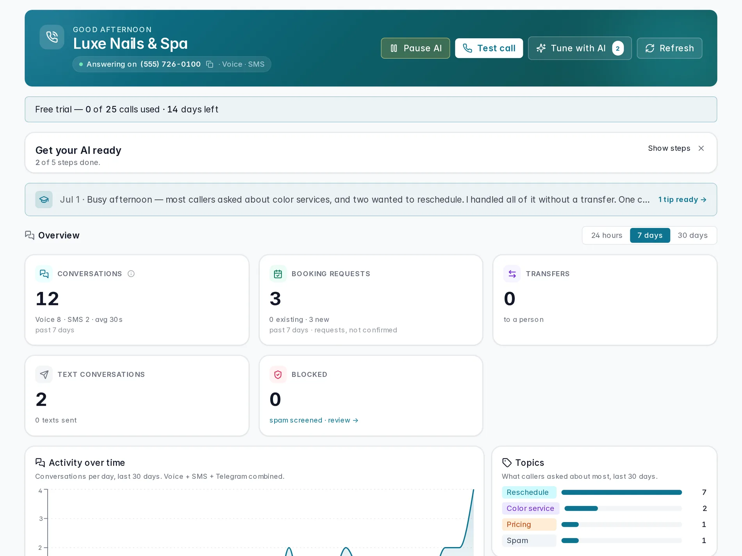The width and height of the screenshot is (742, 556).
Task: Click 'to a person' under Transfers
Action: pos(523,320)
